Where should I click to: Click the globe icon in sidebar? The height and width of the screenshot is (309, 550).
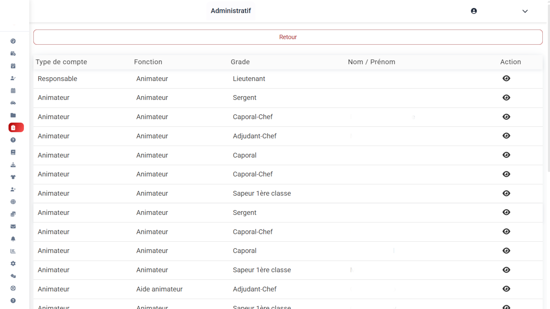pyautogui.click(x=13, y=202)
